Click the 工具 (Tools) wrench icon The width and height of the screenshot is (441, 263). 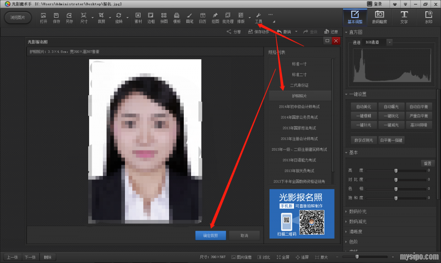click(258, 18)
